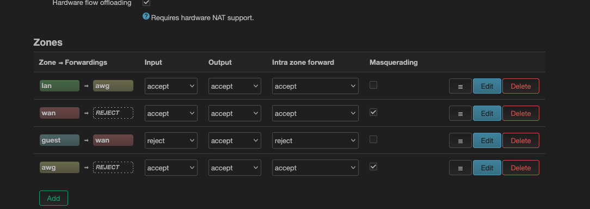This screenshot has height=209, width=590.
Task: Toggle masquerading checkbox for guest zone
Action: (373, 139)
